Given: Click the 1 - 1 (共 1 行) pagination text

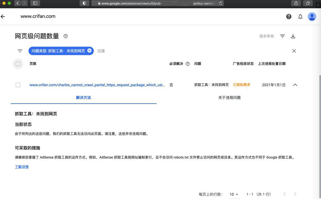Looking at the screenshot, I should (259, 194).
